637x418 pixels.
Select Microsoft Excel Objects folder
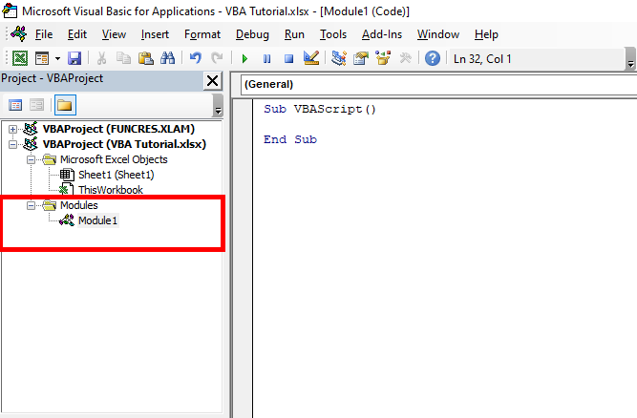[x=114, y=159]
